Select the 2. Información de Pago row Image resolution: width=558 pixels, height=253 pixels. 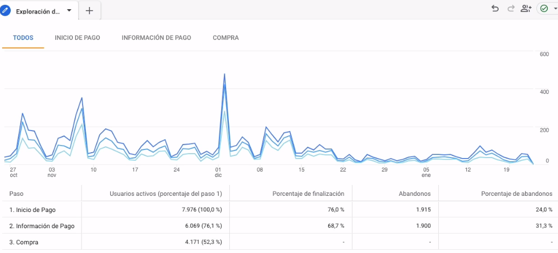click(x=279, y=226)
